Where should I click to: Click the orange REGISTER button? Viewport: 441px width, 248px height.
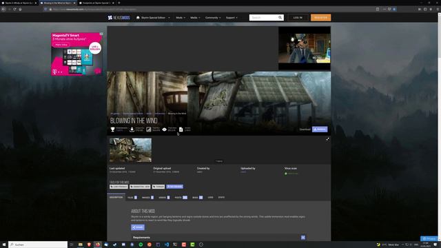(320, 17)
